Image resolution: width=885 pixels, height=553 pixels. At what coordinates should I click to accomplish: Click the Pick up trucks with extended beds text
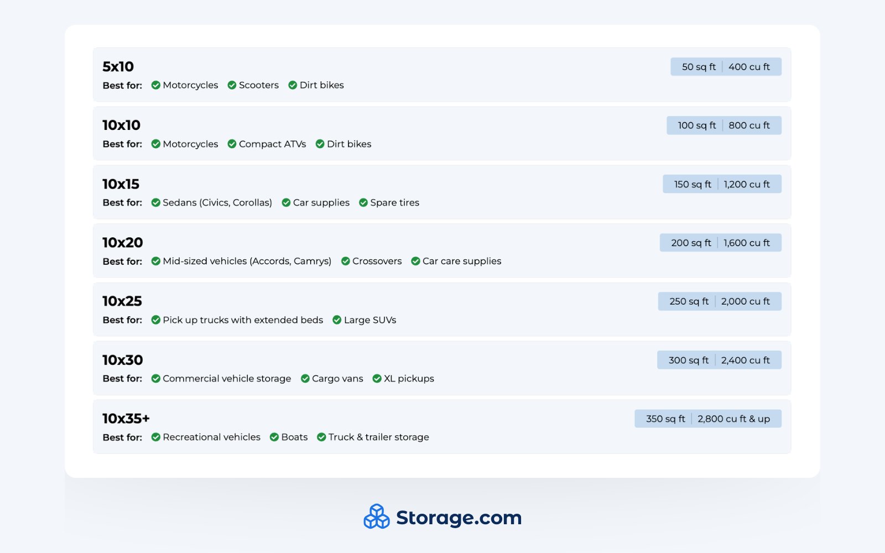pos(243,320)
